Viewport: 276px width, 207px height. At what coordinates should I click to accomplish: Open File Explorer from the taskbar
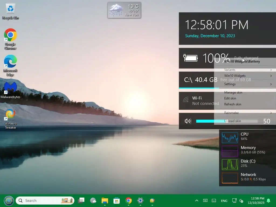click(105, 201)
